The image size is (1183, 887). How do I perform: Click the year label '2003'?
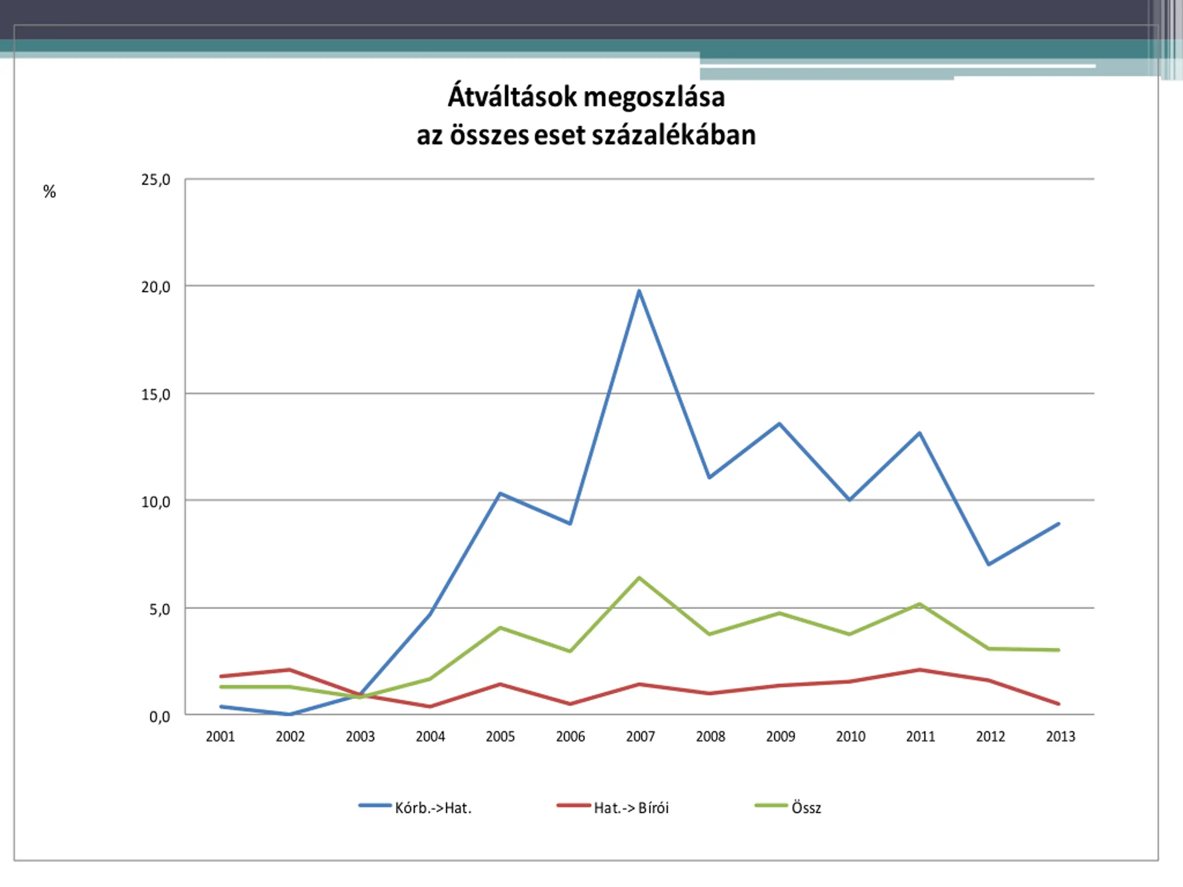360,737
